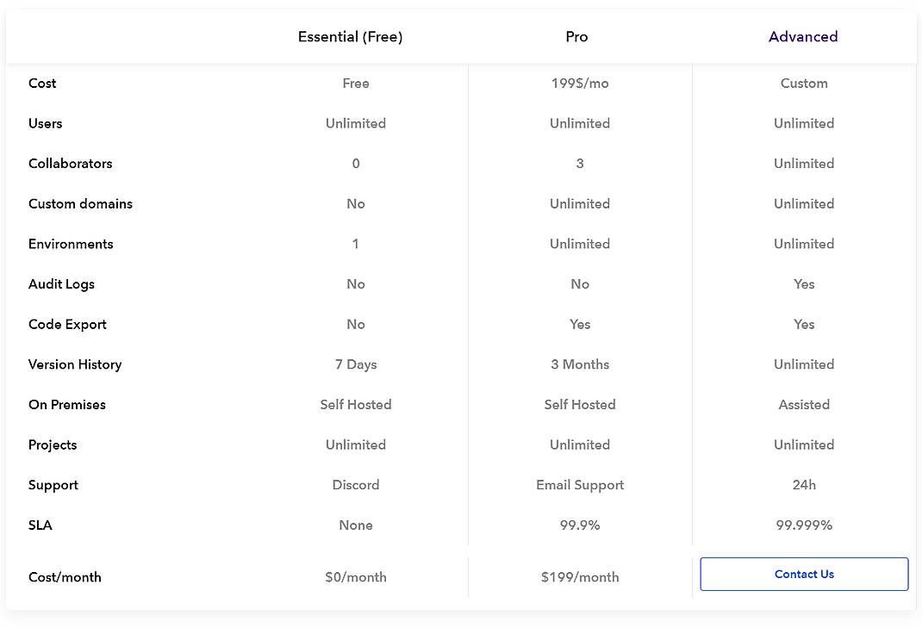Select the Pro plan header
922x628 pixels.
click(576, 36)
